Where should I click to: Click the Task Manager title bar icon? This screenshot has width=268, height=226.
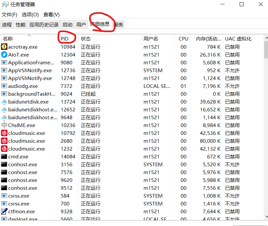tap(5, 5)
